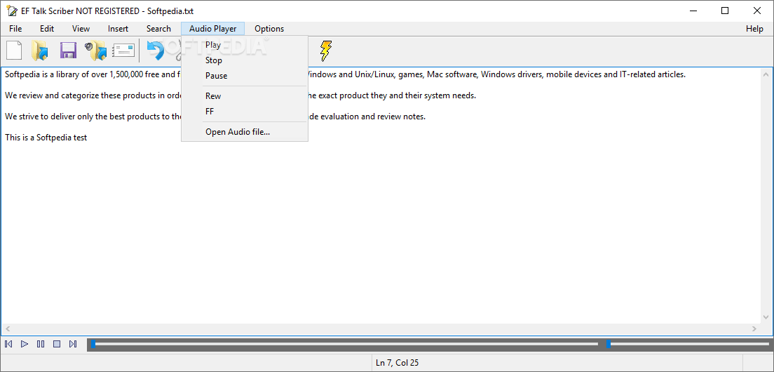The image size is (774, 372).
Task: Maximize the EF Talk Scriber window
Action: [725, 11]
